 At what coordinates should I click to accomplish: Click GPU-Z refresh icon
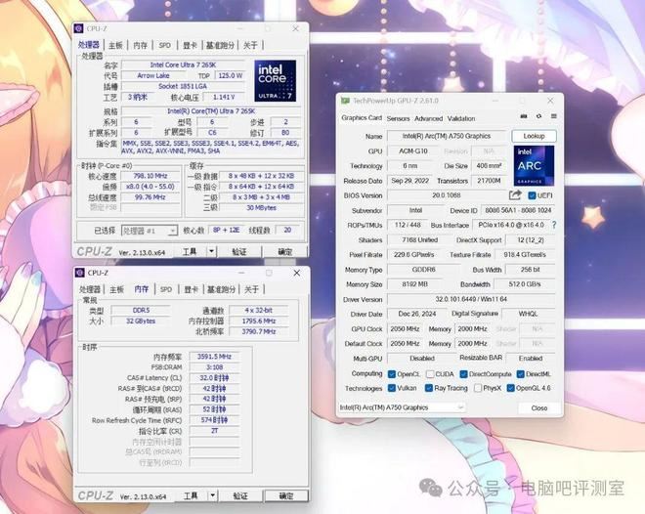[538, 116]
